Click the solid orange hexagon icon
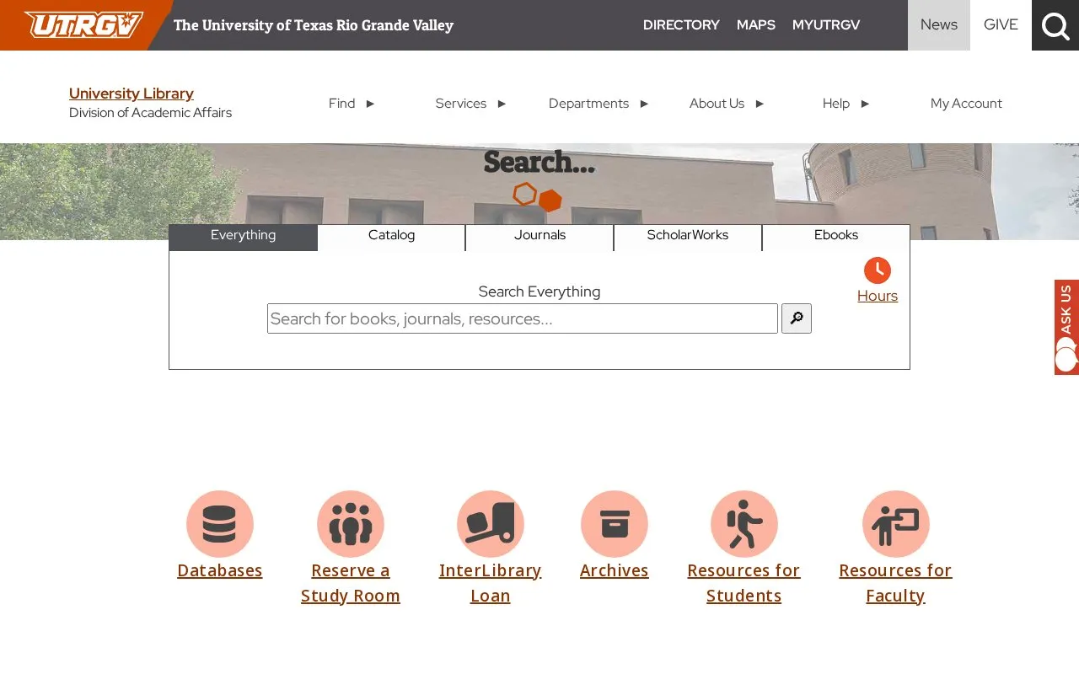The width and height of the screenshot is (1079, 674). click(550, 201)
